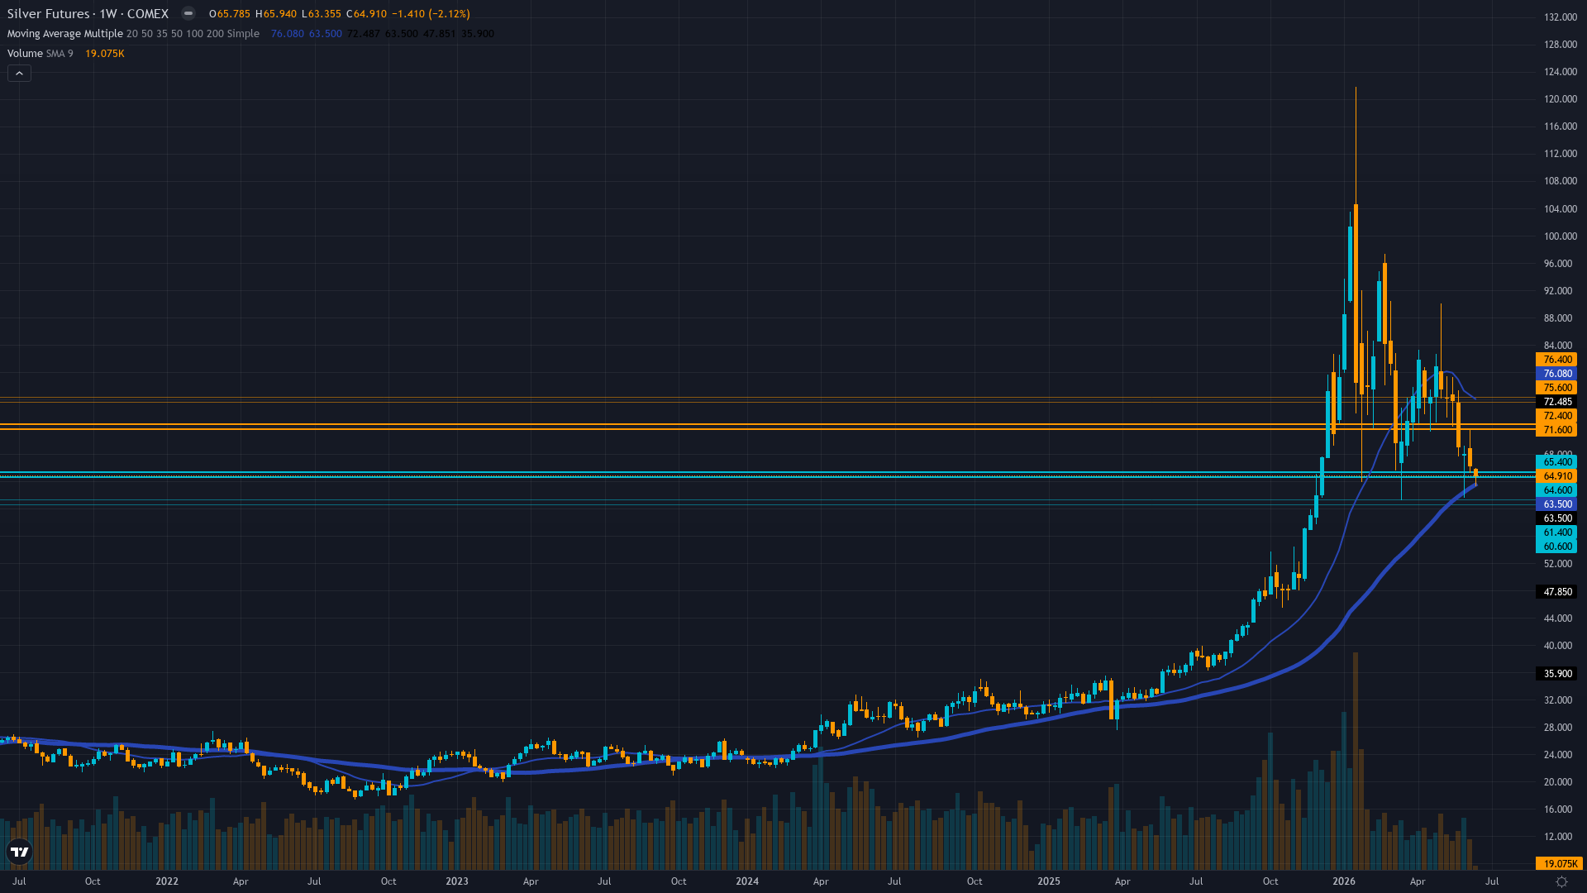This screenshot has width=1587, height=893.
Task: Click the high value H65.940
Action: [x=276, y=14]
